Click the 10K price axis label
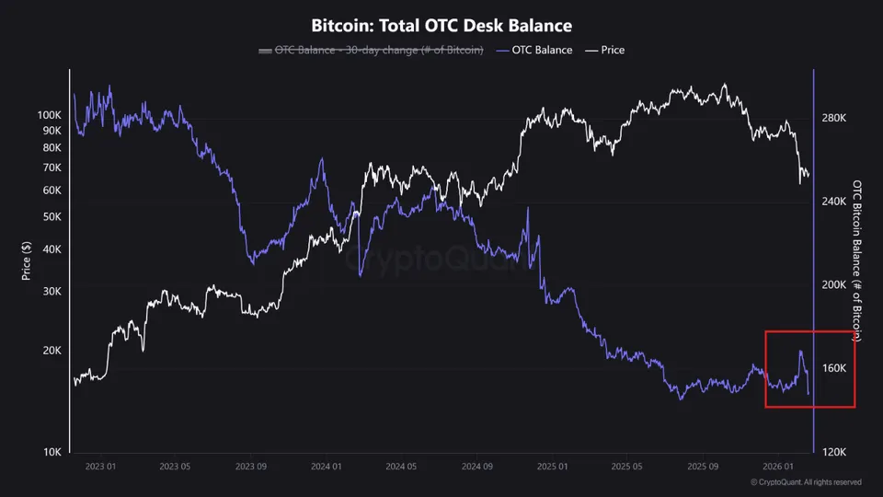The image size is (883, 497). point(52,452)
